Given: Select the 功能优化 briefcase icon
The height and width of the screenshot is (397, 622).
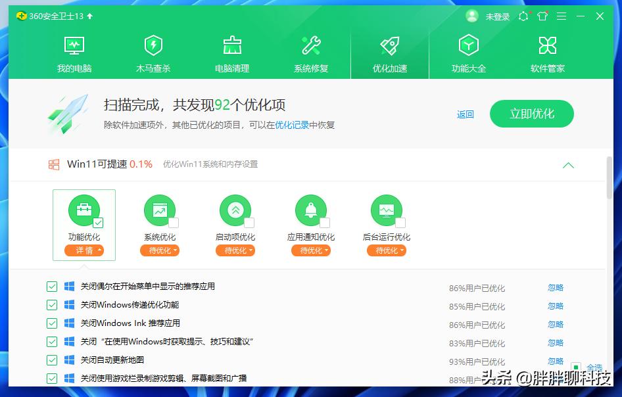Looking at the screenshot, I should pyautogui.click(x=84, y=209).
